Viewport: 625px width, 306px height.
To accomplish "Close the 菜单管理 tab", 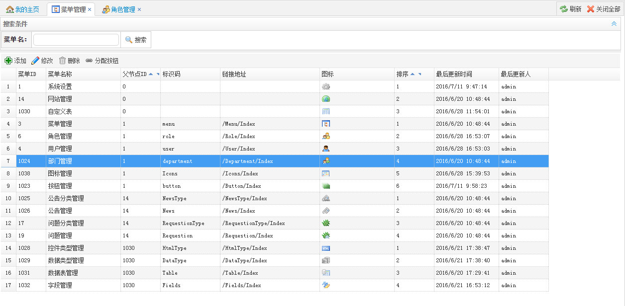I will pyautogui.click(x=90, y=9).
